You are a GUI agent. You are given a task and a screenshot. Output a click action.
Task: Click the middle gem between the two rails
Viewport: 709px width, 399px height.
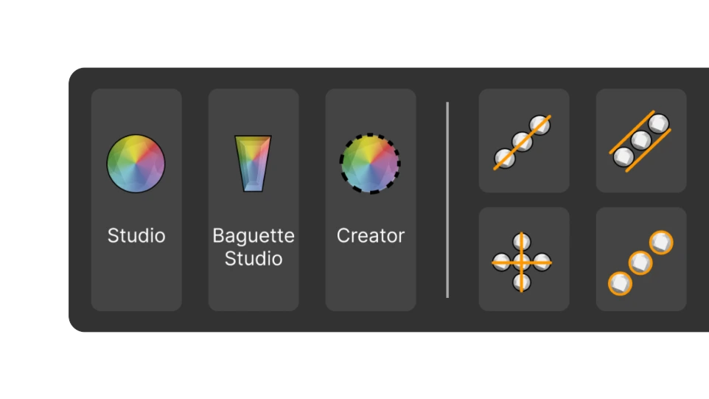tap(640, 140)
